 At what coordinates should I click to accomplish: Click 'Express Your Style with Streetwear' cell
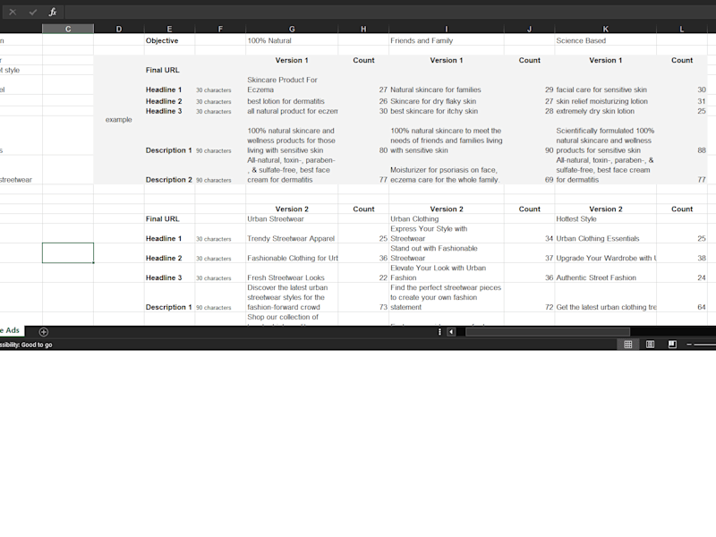tap(446, 234)
